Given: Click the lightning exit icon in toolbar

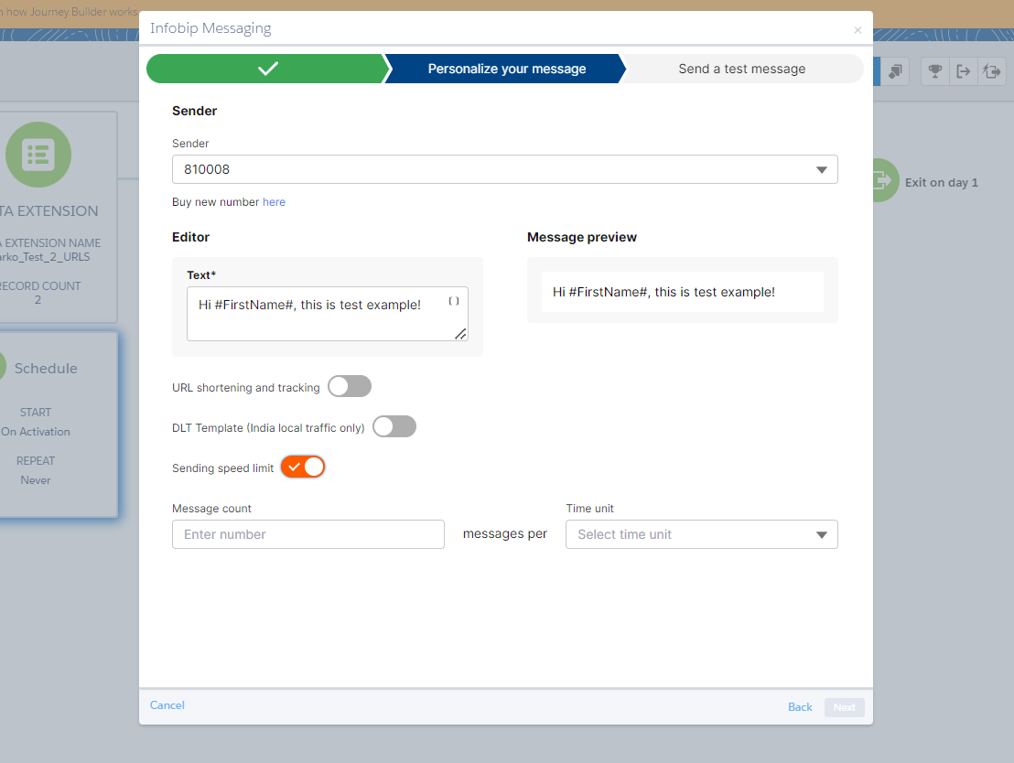Looking at the screenshot, I should pos(992,71).
